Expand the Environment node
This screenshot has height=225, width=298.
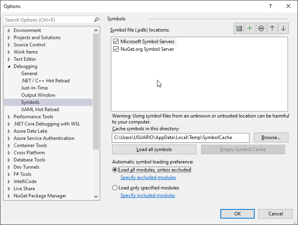pyautogui.click(x=9, y=30)
